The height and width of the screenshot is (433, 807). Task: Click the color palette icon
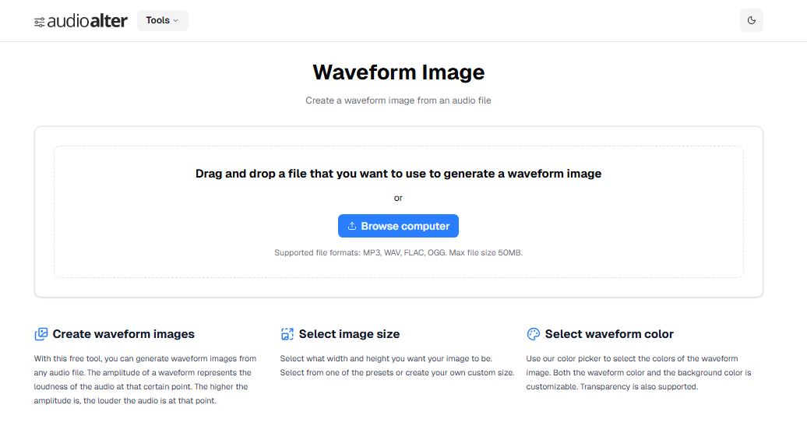[534, 334]
